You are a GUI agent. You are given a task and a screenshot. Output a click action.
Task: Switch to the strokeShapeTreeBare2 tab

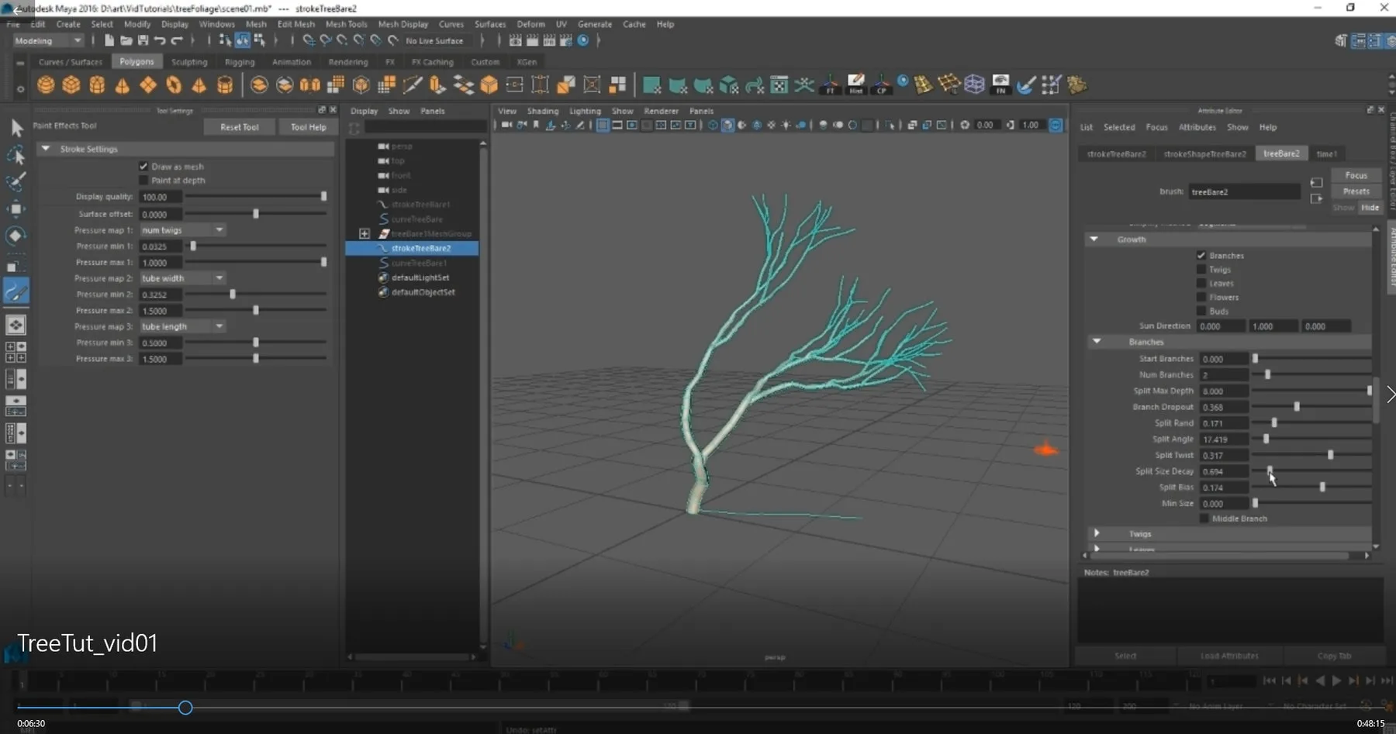click(1204, 153)
